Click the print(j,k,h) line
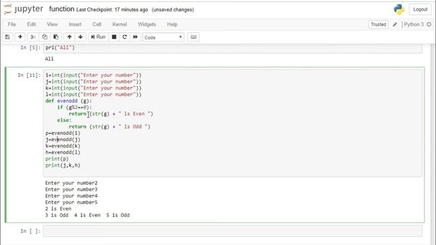Image resolution: width=436 pixels, height=245 pixels. [63, 165]
